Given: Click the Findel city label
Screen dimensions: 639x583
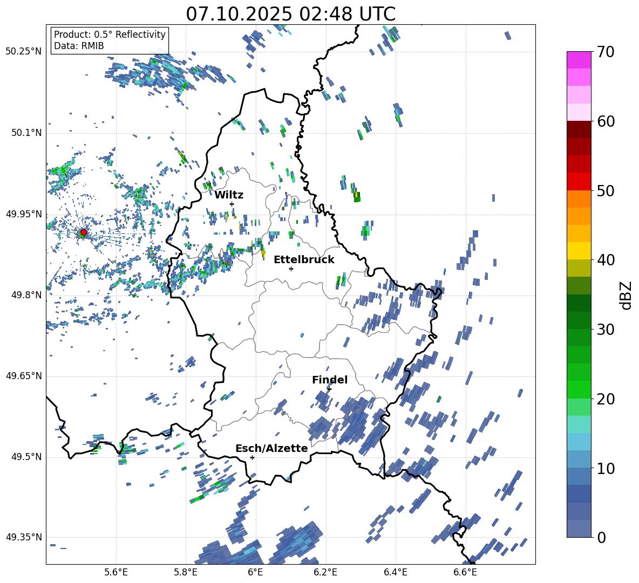Looking at the screenshot, I should click(x=330, y=380).
